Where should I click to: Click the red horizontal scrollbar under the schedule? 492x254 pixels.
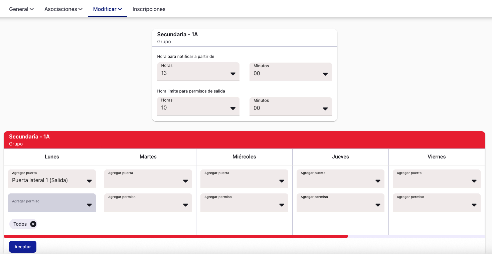(176, 236)
